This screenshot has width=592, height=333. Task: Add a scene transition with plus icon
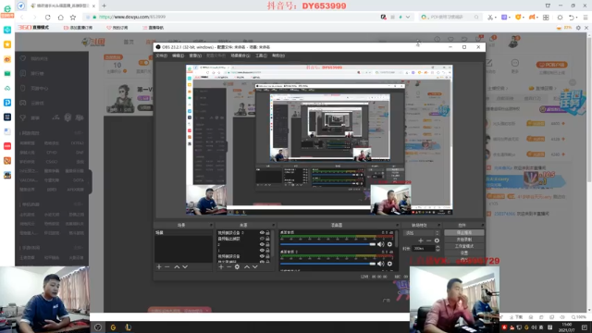[421, 240]
